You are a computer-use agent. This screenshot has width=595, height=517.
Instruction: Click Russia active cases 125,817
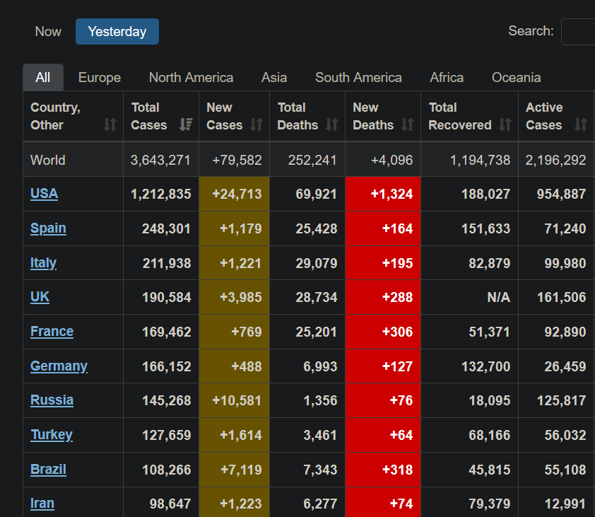coord(561,400)
